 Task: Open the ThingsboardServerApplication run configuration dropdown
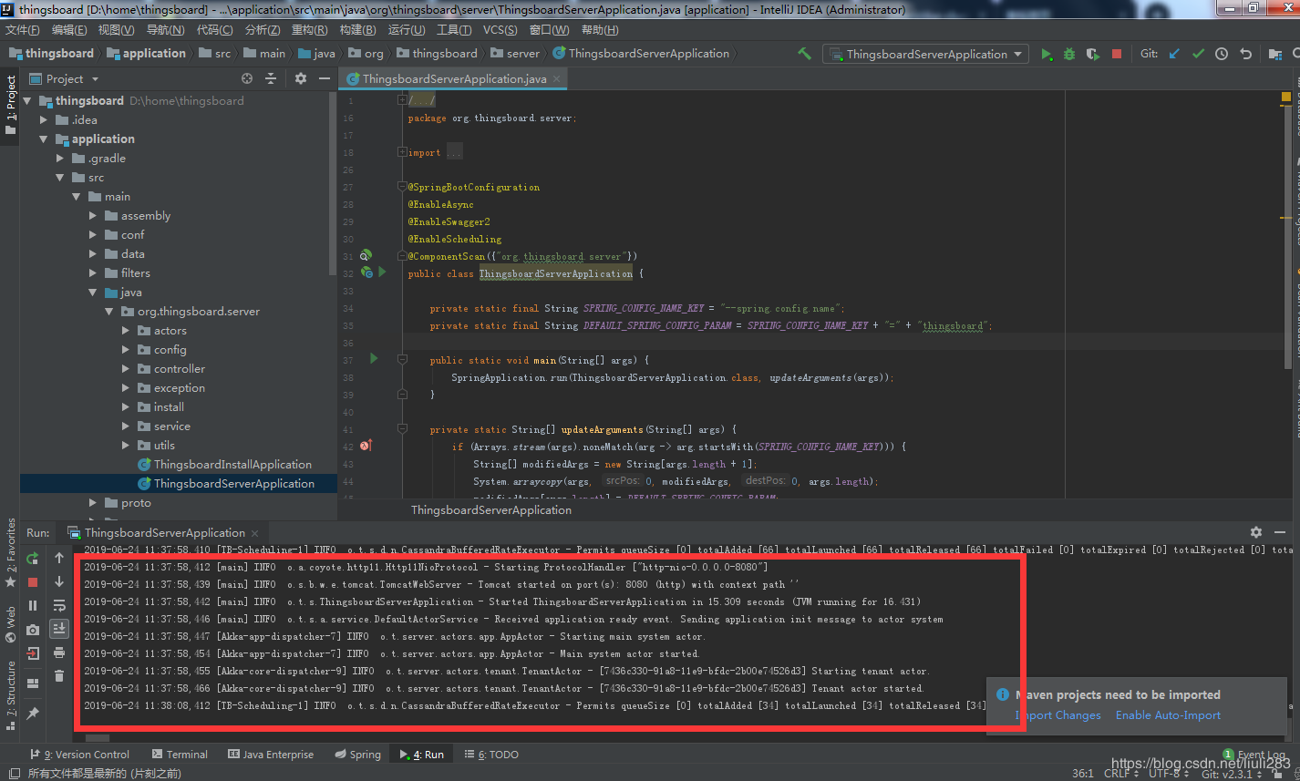[926, 54]
